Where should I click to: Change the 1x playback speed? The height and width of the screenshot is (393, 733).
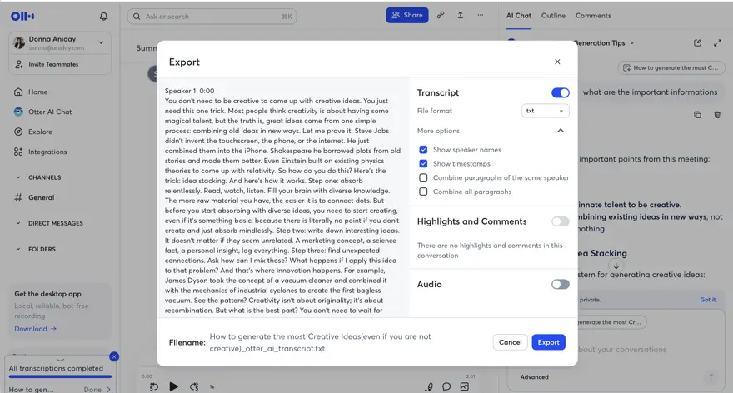coord(212,386)
